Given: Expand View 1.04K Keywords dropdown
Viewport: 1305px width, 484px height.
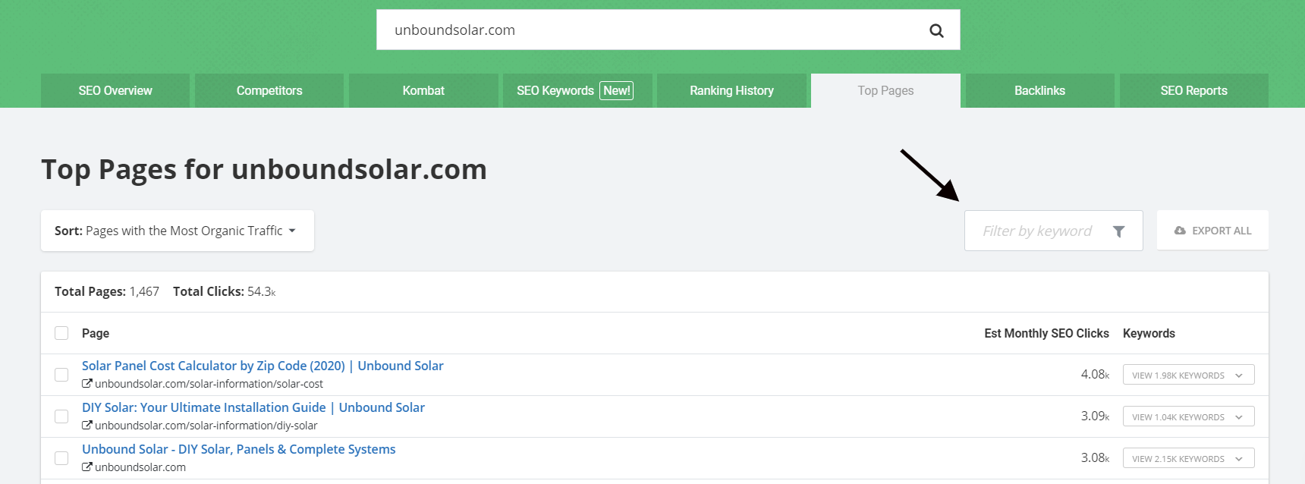Looking at the screenshot, I should click(x=1188, y=416).
